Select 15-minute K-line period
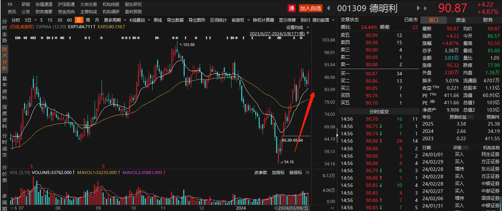502x211 pixels. tap(50, 20)
